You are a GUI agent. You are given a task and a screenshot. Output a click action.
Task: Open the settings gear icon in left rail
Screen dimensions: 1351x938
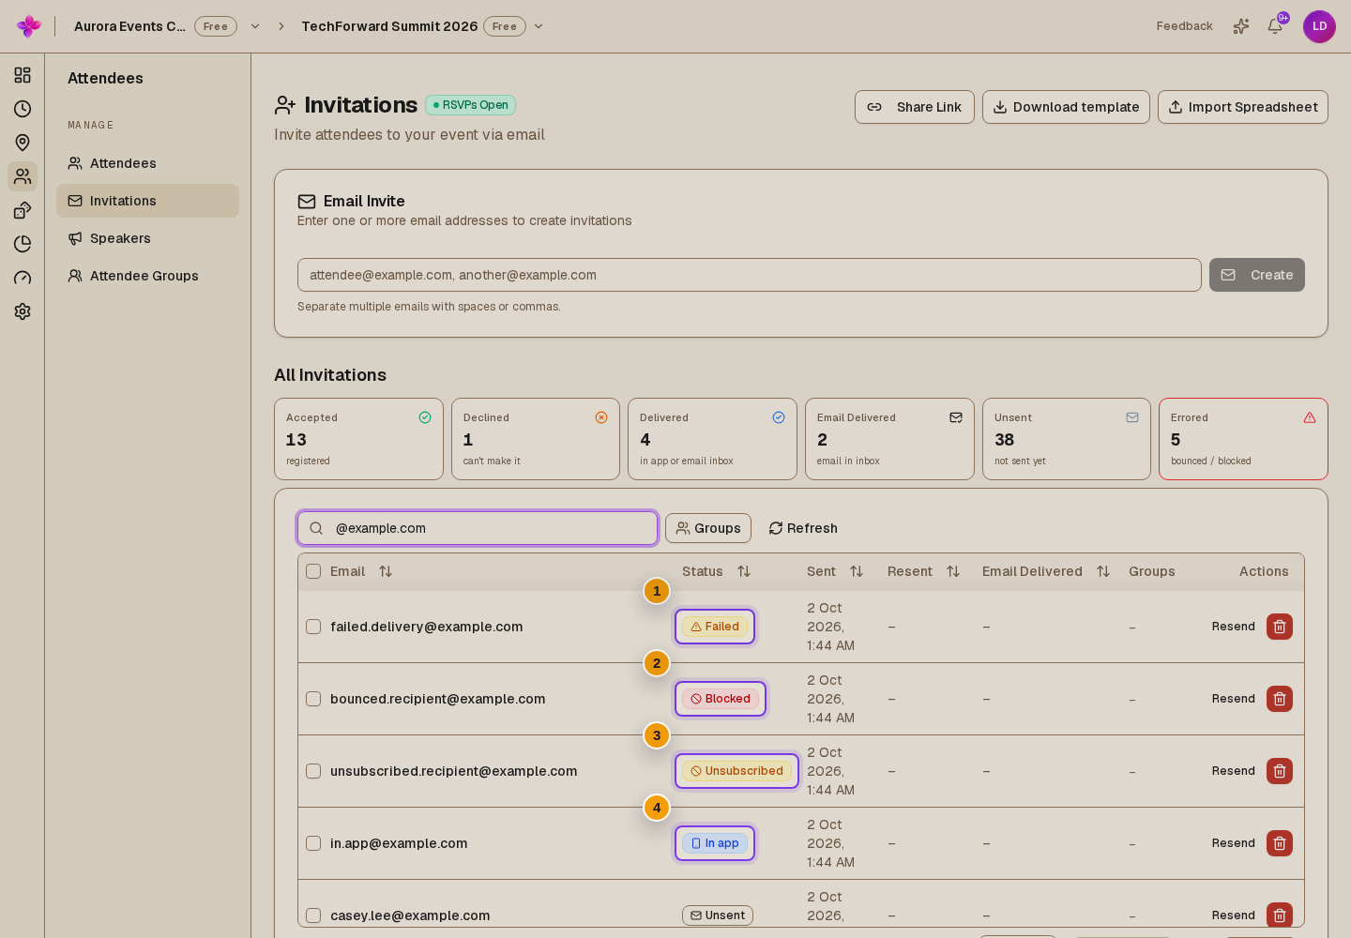23,311
